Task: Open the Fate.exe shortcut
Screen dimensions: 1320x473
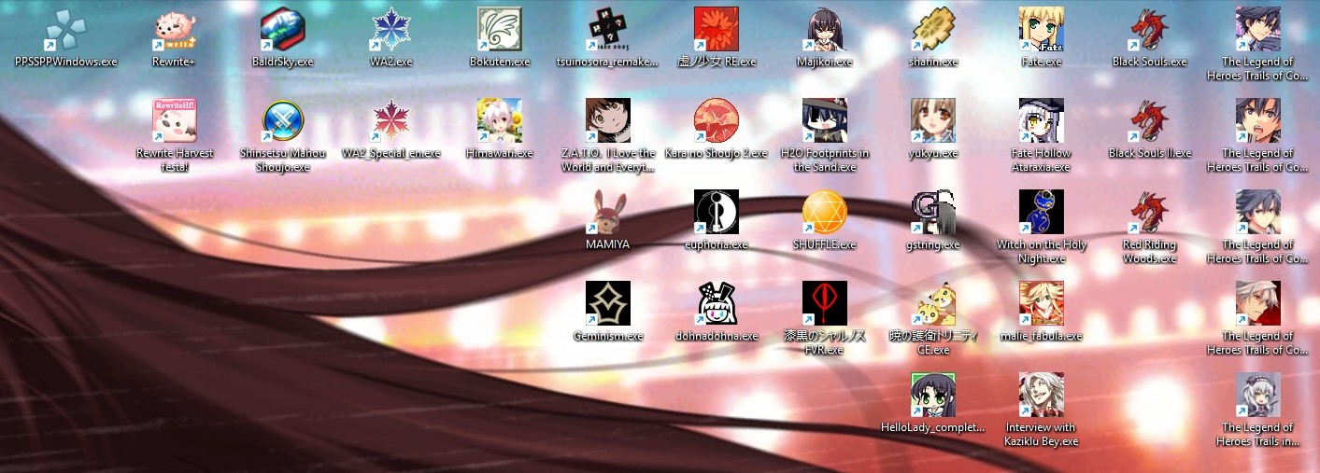Action: 1042,30
